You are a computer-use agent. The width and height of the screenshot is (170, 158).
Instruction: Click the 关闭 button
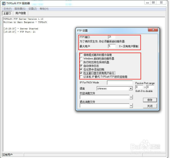click(x=150, y=106)
